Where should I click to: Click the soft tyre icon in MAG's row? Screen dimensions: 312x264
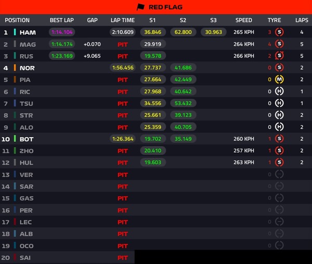click(x=279, y=44)
